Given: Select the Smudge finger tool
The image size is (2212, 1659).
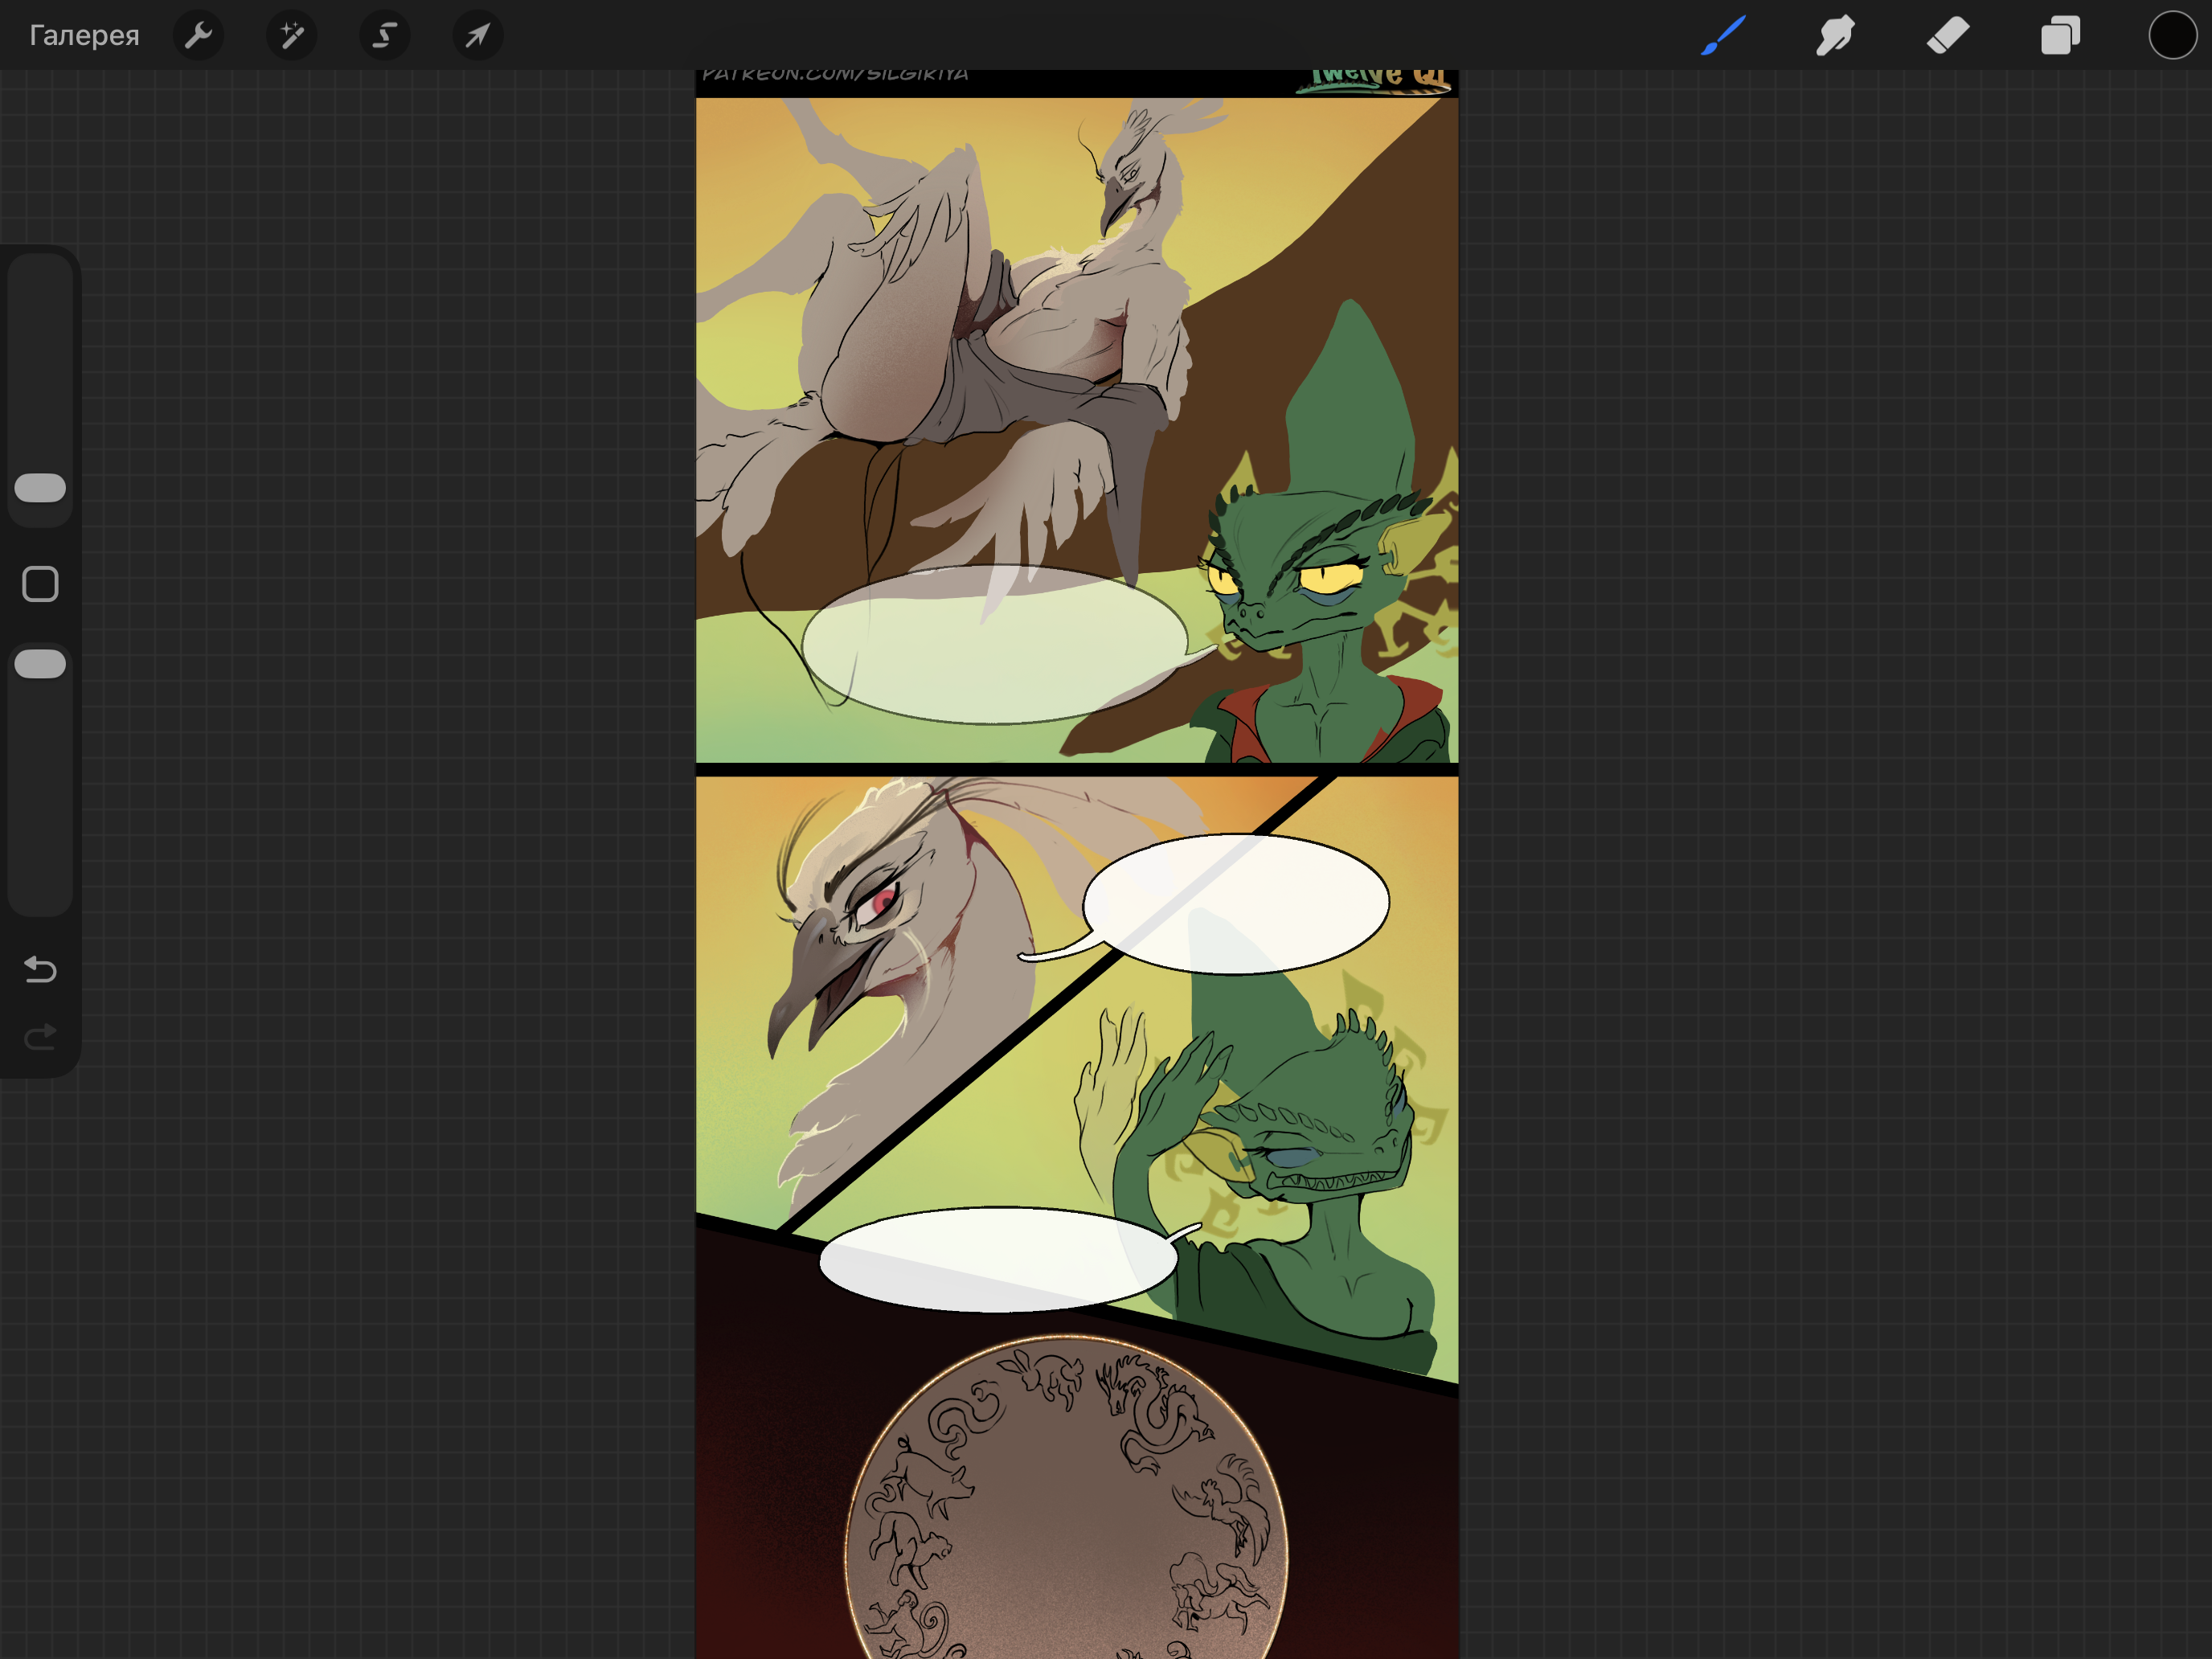Looking at the screenshot, I should (1835, 36).
